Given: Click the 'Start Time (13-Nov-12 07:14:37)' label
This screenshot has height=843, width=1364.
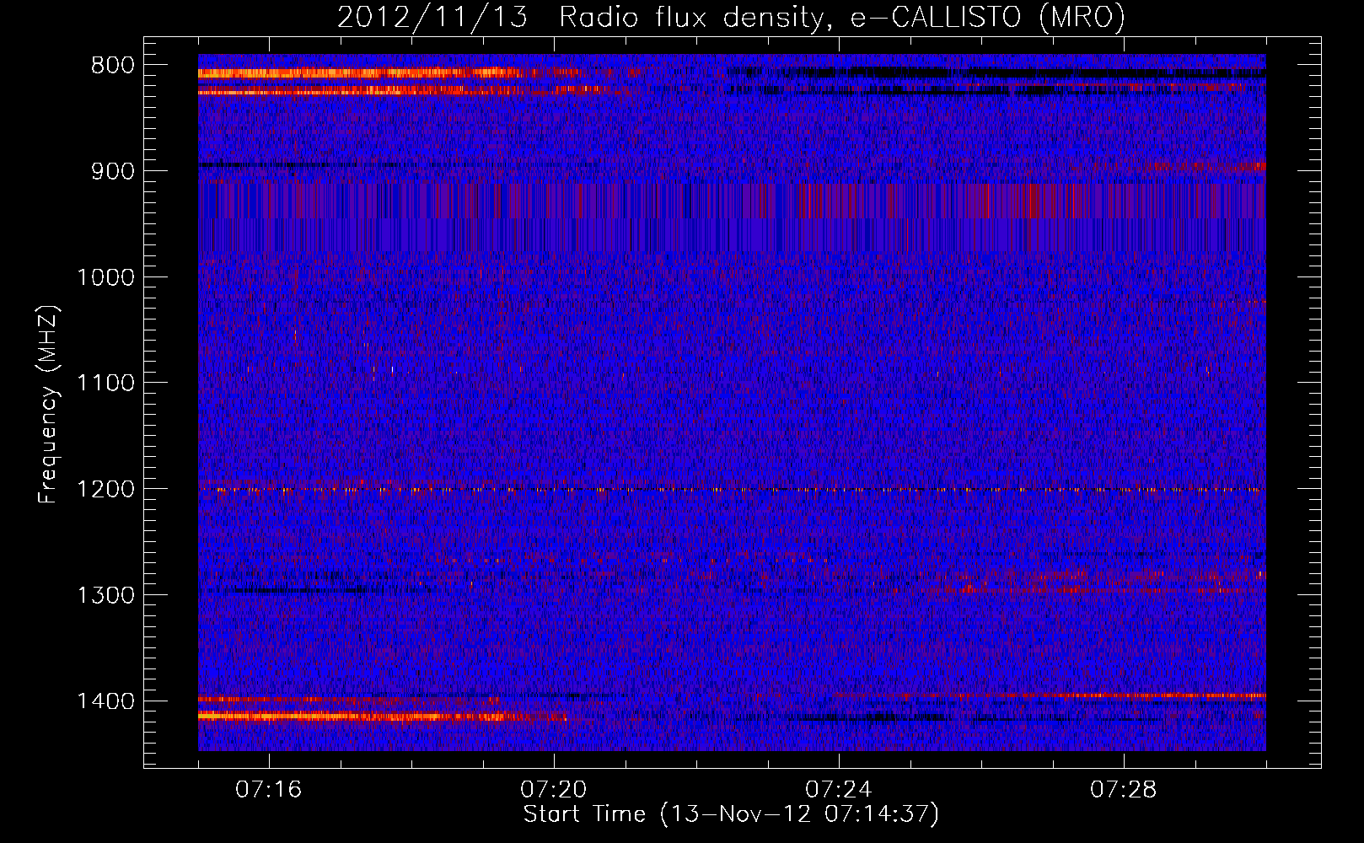Looking at the screenshot, I should tap(731, 814).
